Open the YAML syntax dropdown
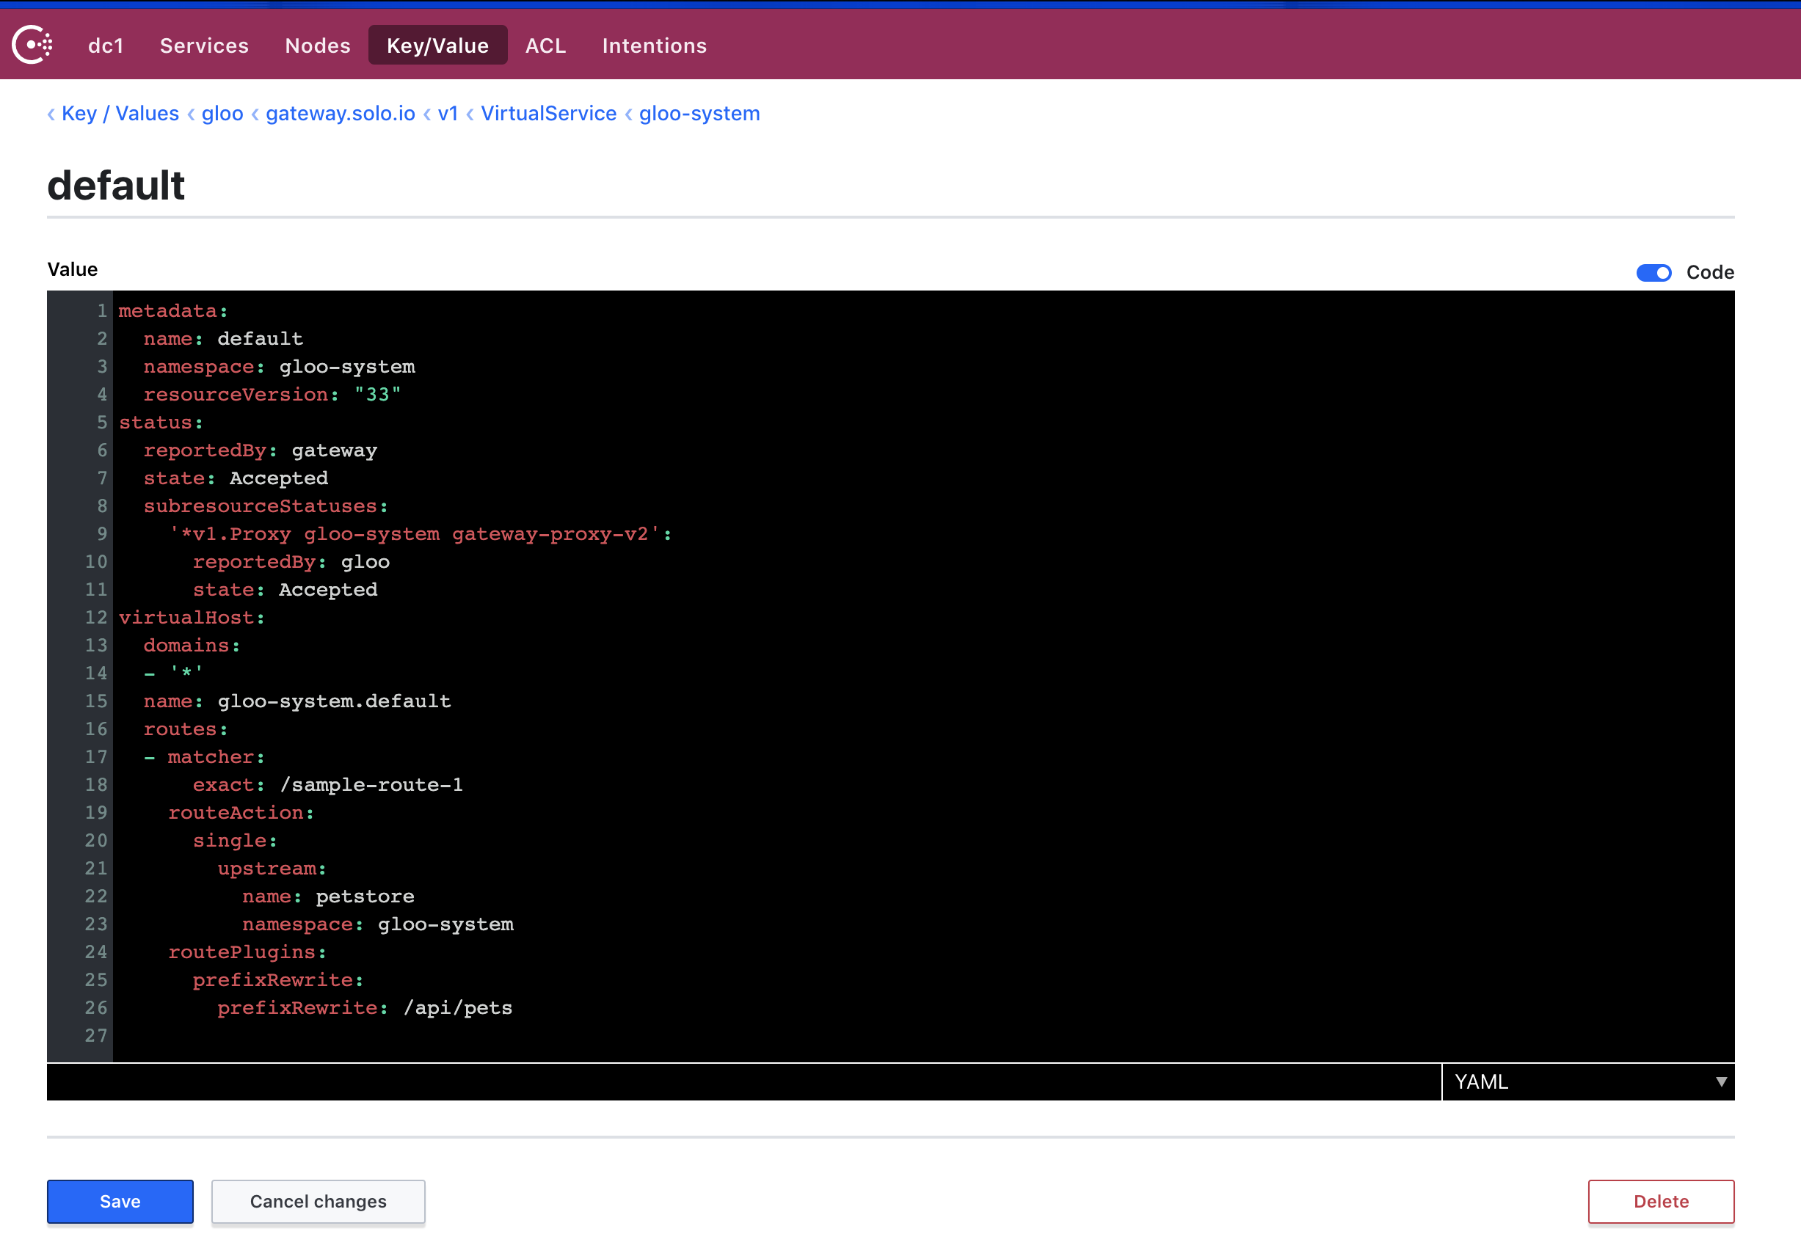The width and height of the screenshot is (1801, 1256). (1587, 1082)
